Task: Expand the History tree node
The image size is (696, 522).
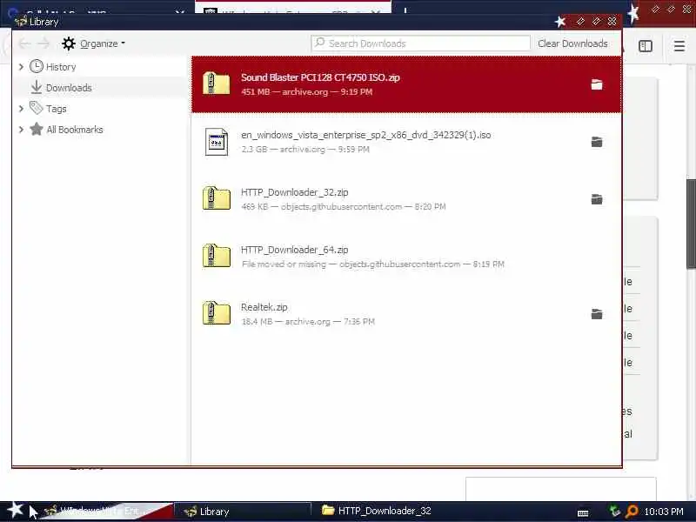Action: coord(21,67)
